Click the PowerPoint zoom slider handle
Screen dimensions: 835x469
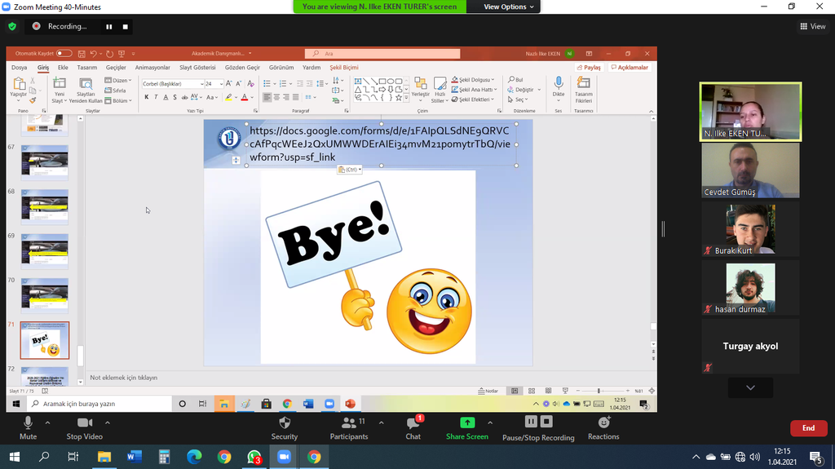599,391
